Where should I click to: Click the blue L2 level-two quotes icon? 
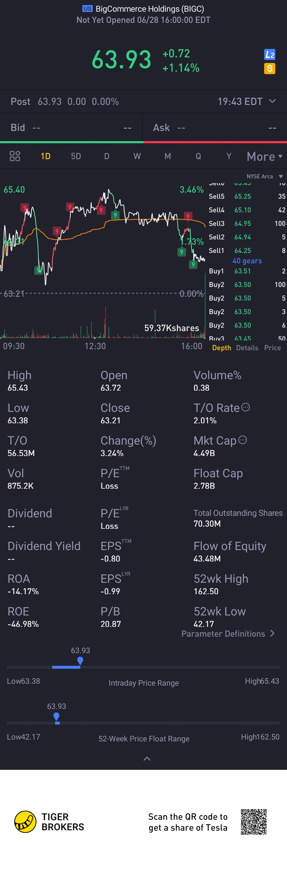click(270, 55)
